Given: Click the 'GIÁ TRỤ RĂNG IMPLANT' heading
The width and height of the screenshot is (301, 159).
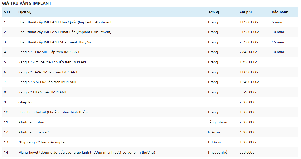Looking at the screenshot, I should pos(27,3).
